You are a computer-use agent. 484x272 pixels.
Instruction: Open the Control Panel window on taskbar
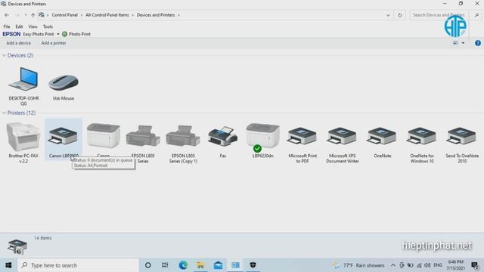[235, 265]
